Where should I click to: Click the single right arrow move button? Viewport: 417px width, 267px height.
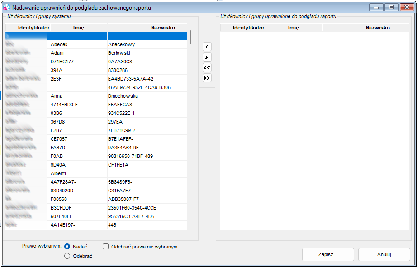coord(207,57)
